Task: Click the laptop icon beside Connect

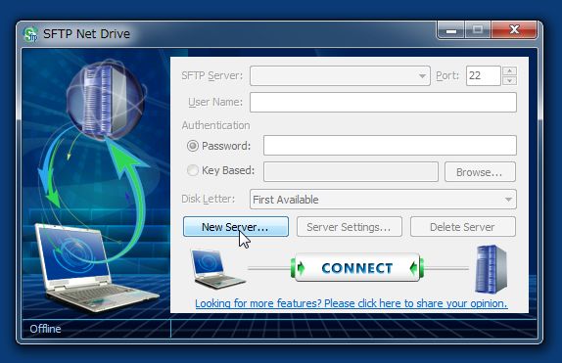Action: pyautogui.click(x=217, y=269)
